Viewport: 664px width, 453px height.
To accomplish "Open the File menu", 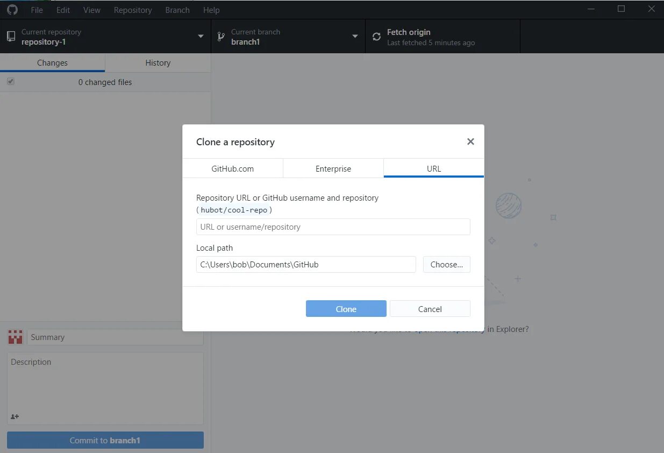I will 37,10.
